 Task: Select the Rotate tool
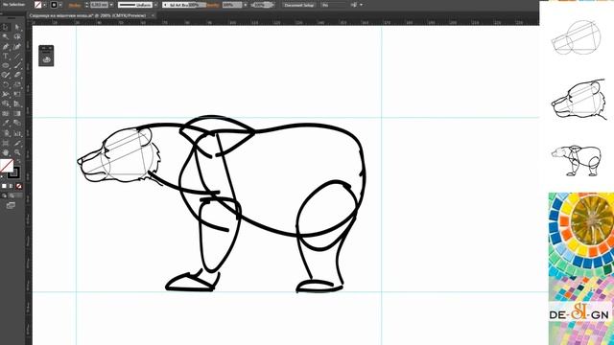click(x=6, y=85)
